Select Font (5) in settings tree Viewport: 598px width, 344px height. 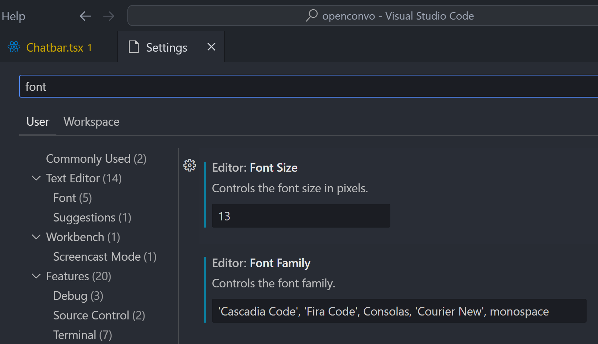72,198
